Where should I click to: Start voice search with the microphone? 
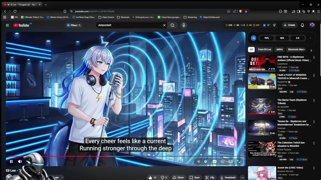tap(184, 25)
